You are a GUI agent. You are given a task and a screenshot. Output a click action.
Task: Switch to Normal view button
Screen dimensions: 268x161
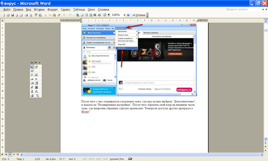click(2, 154)
